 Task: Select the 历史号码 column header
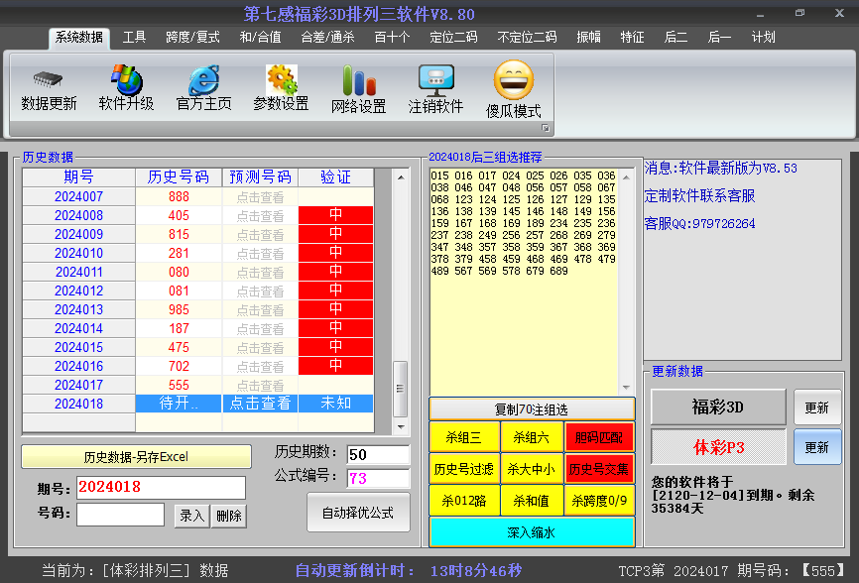pos(179,177)
